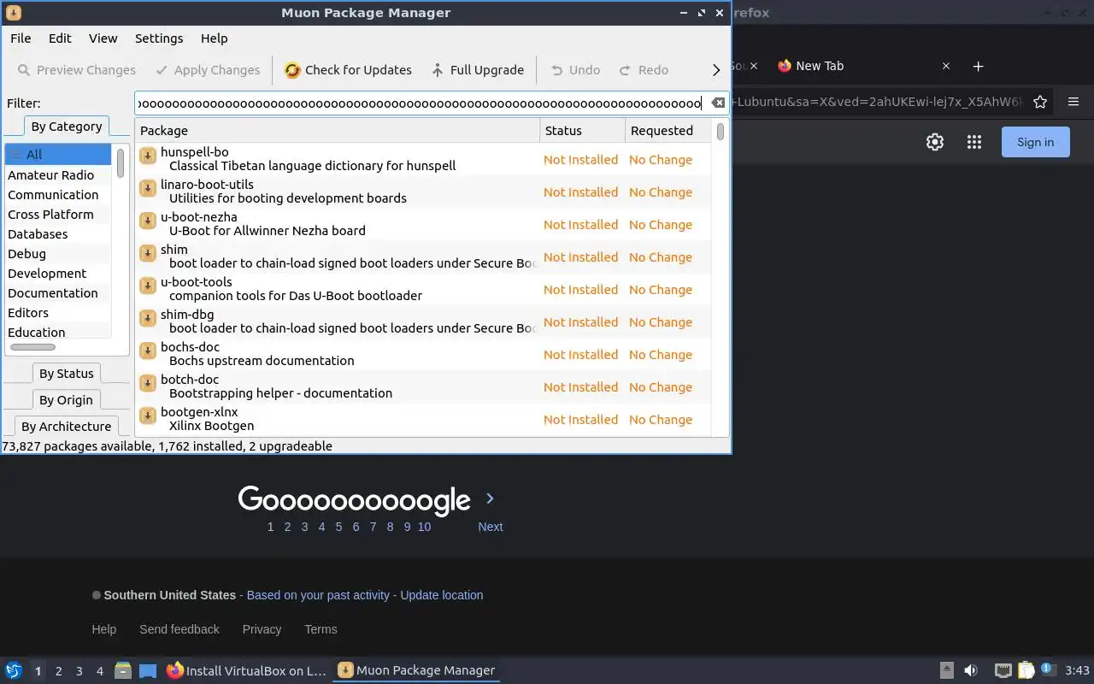The height and width of the screenshot is (684, 1094).
Task: Switch to virtual desktop 2
Action: pyautogui.click(x=58, y=671)
